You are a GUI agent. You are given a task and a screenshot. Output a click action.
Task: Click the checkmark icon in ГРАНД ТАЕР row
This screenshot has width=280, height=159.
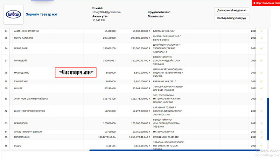(261, 48)
